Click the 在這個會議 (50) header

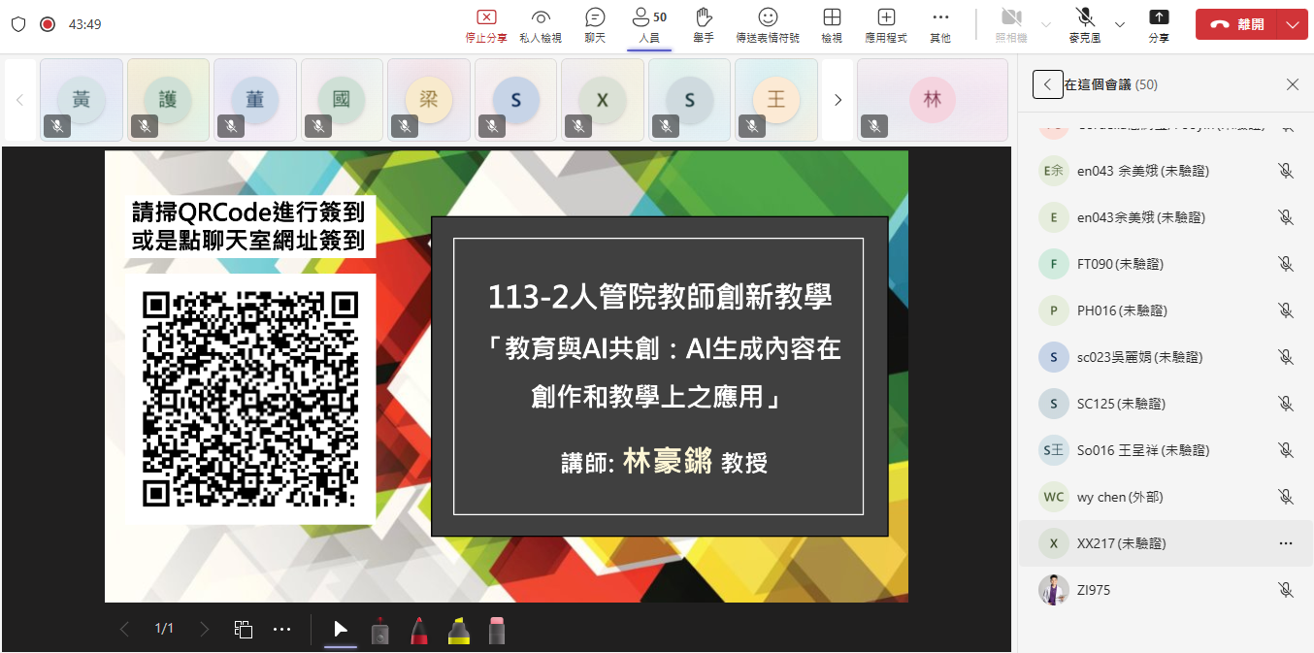click(x=1111, y=84)
